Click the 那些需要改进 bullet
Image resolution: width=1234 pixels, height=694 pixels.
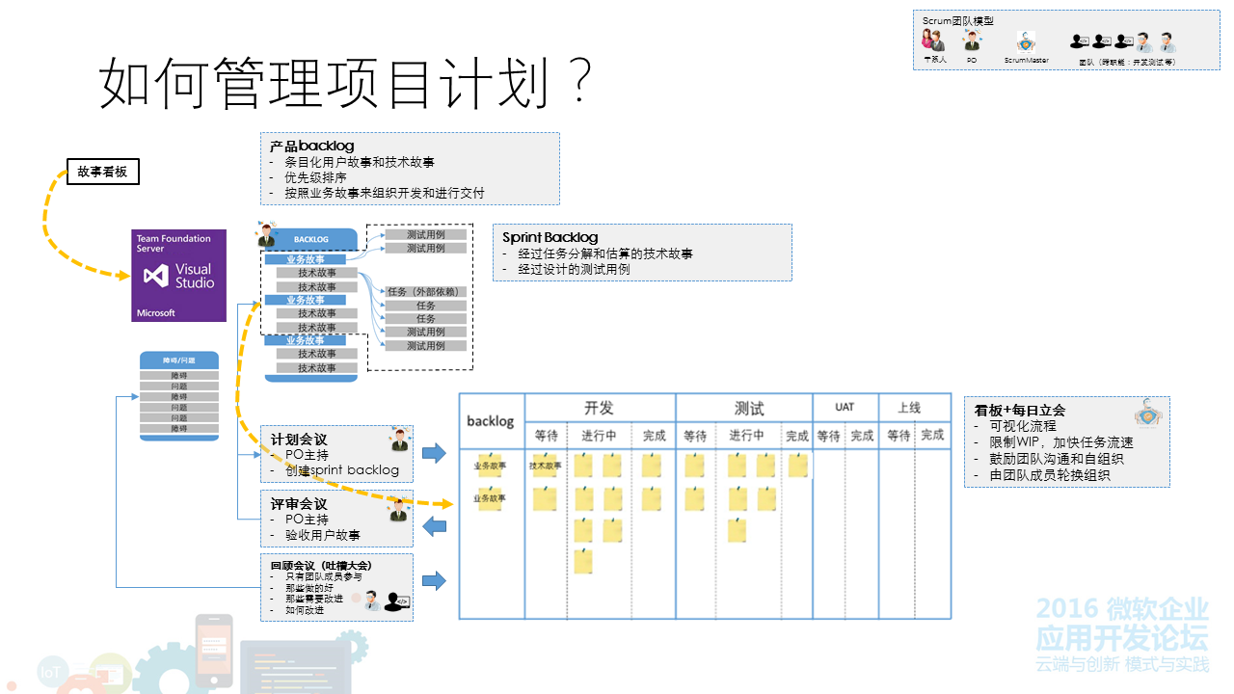point(314,599)
